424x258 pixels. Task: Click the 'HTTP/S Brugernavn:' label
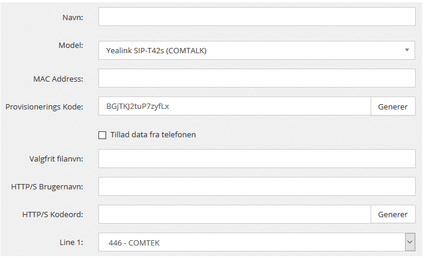point(47,186)
